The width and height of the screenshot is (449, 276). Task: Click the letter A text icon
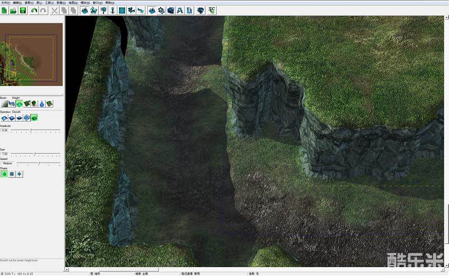point(180,11)
